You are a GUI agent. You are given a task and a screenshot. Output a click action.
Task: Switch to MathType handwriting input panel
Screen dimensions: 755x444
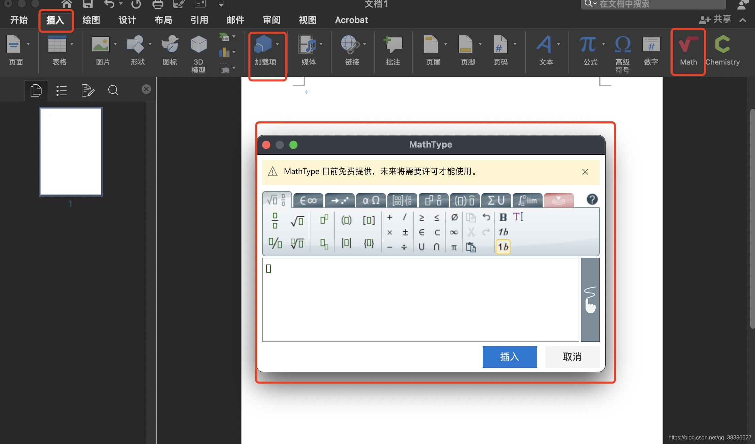coord(590,300)
